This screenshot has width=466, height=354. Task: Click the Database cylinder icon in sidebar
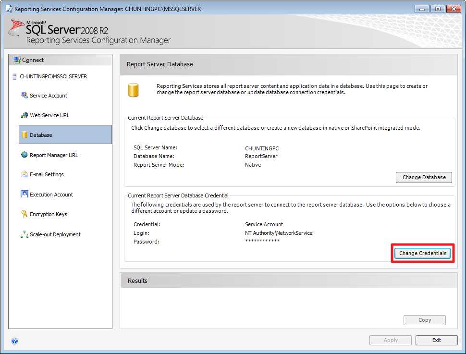pyautogui.click(x=25, y=134)
